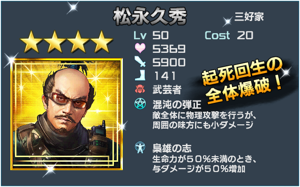Click the 三好家 clan label
The image size is (300, 187).
click(249, 17)
